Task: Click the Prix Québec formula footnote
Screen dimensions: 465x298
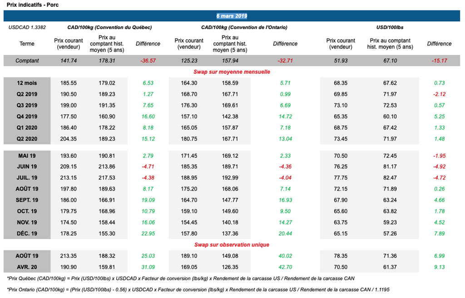Action: pos(181,278)
